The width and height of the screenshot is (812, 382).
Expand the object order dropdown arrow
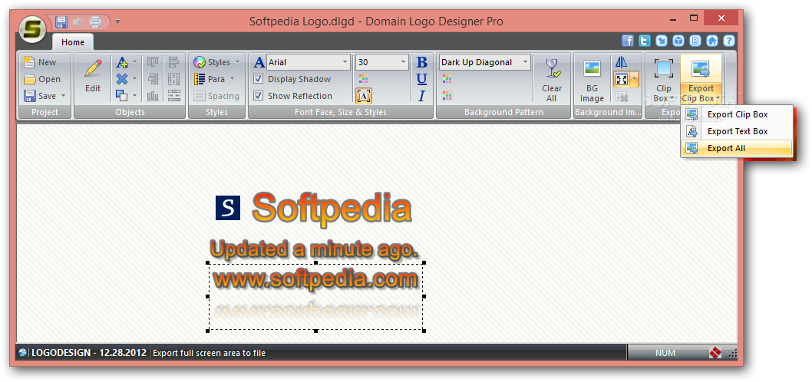click(x=134, y=96)
